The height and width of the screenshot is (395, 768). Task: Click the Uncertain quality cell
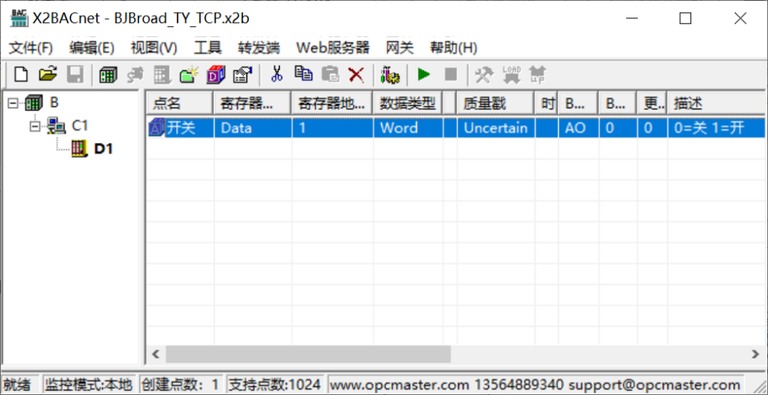pyautogui.click(x=495, y=128)
